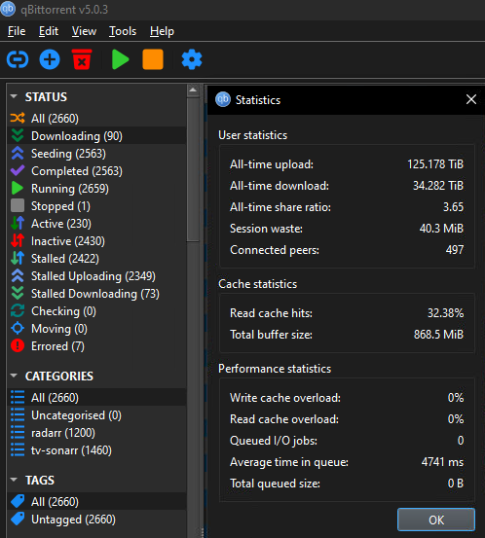Click the arrows icon beside Active (230)
This screenshot has width=485, height=538.
[18, 223]
